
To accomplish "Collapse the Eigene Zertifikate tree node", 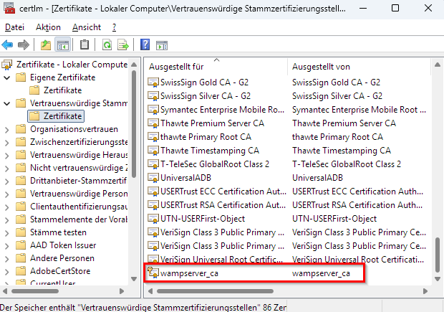I will pos(6,77).
